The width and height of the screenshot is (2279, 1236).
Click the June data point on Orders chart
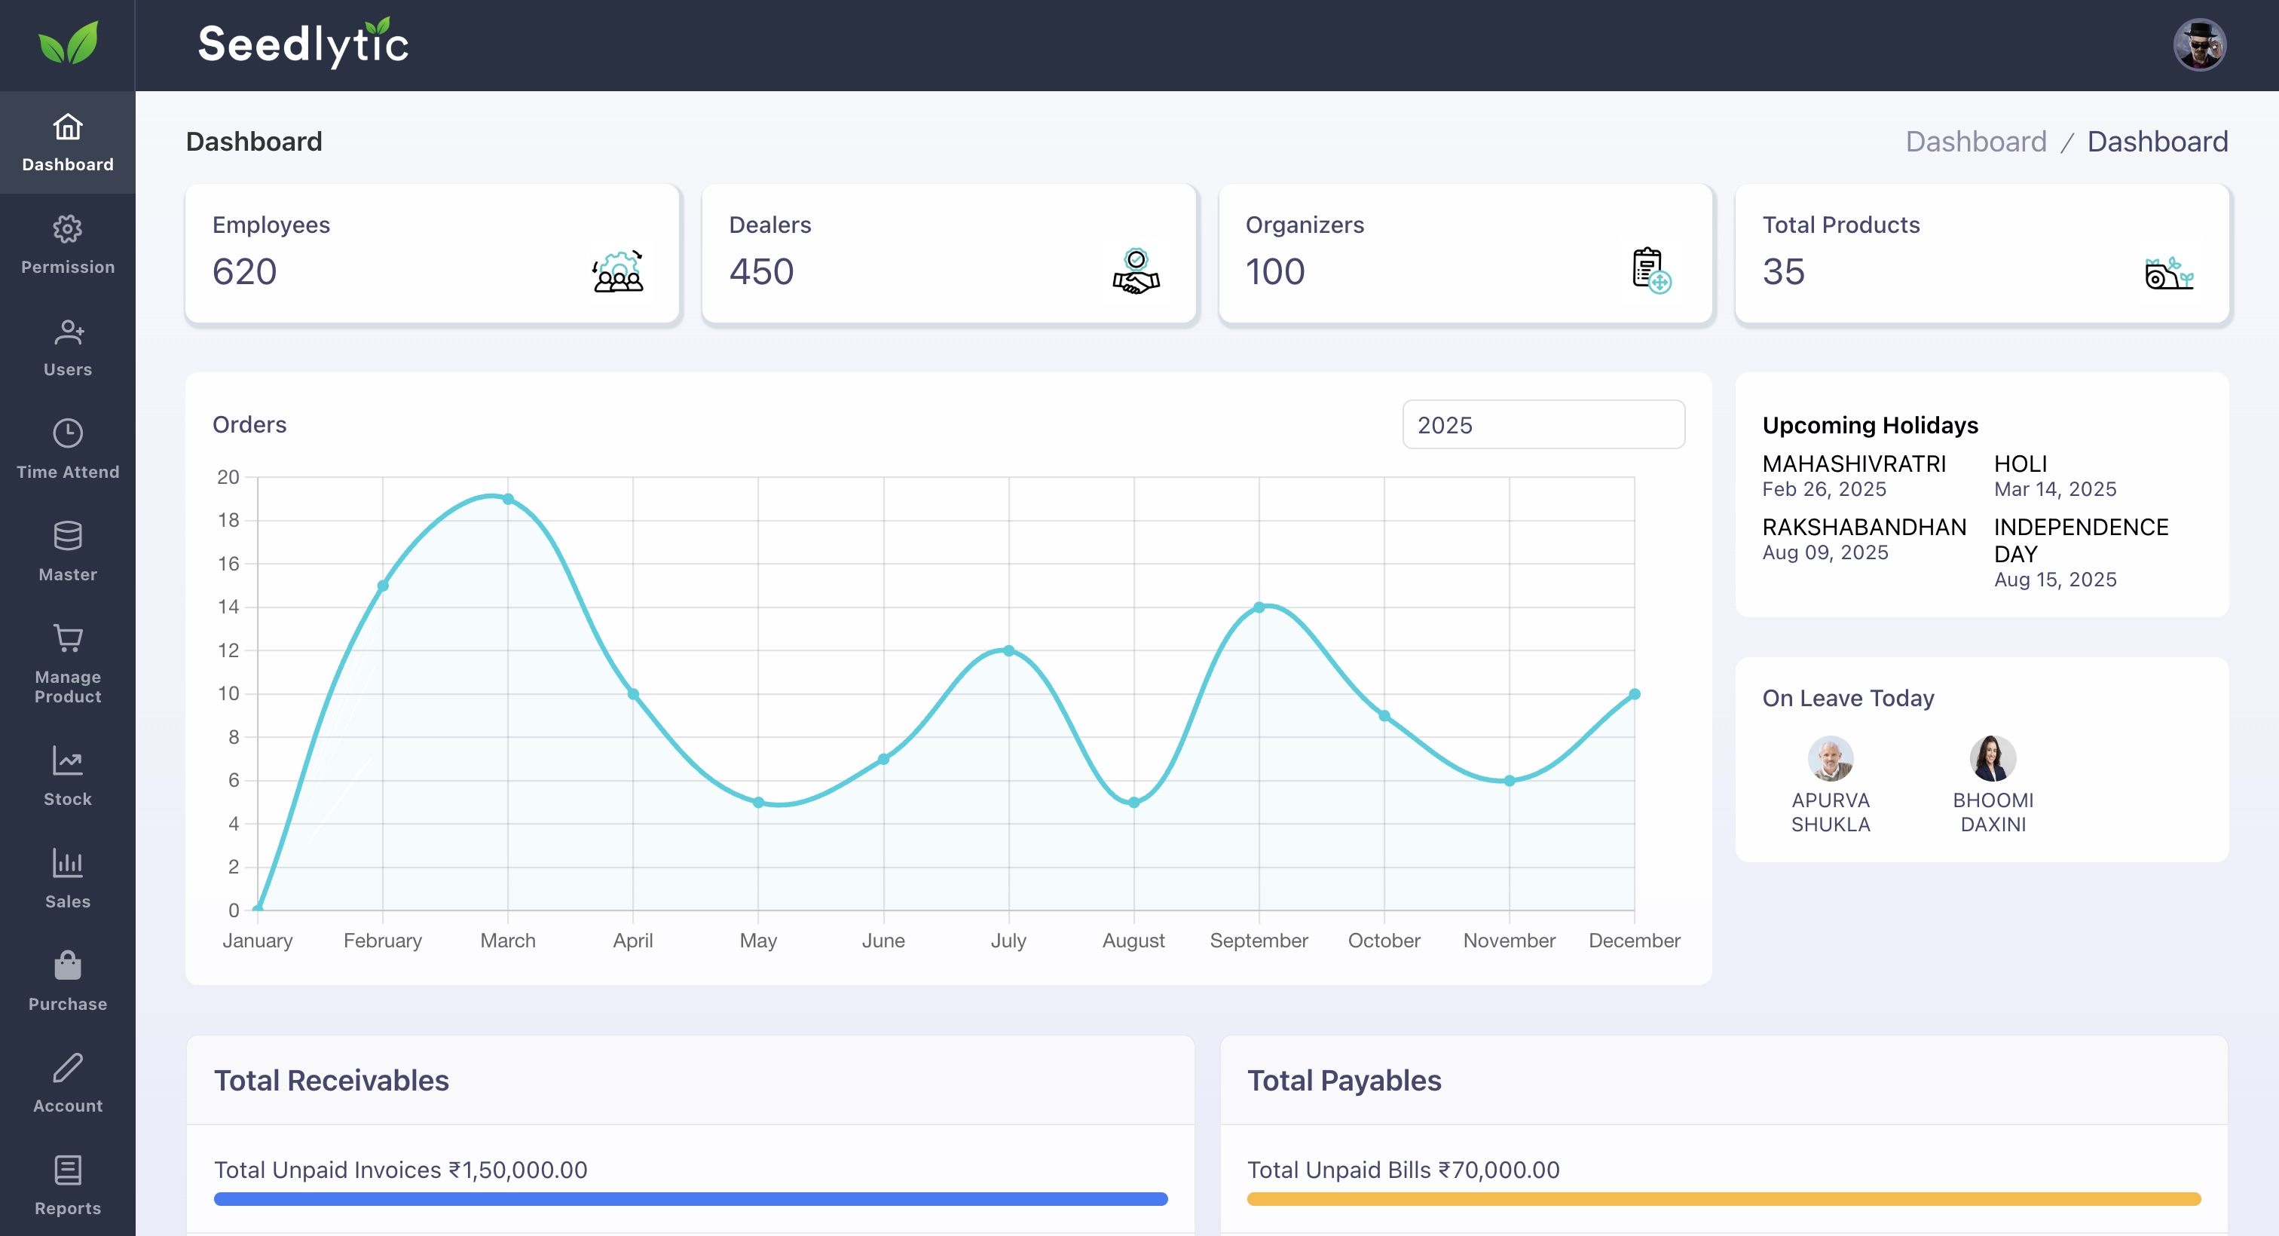point(883,759)
